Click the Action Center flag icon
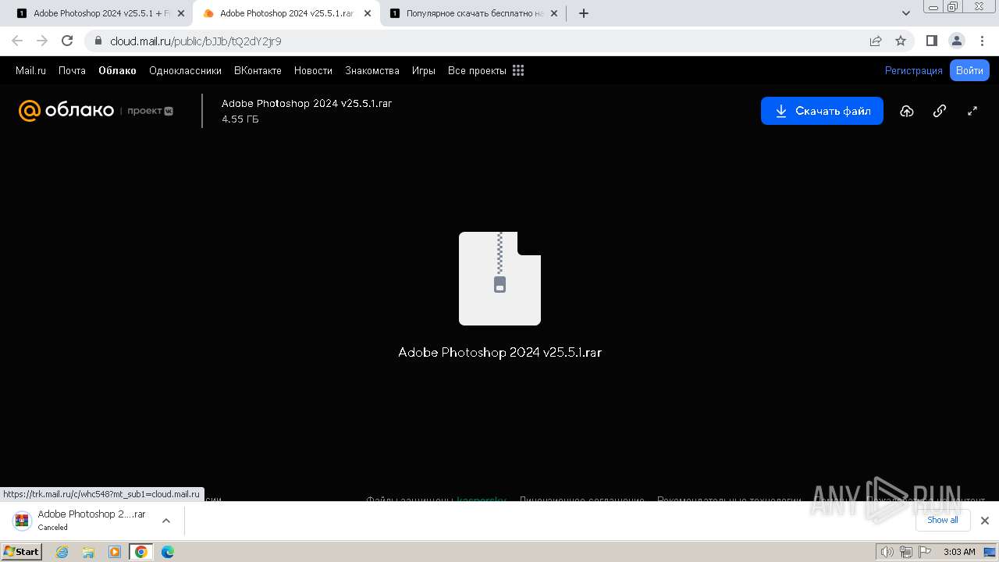999x562 pixels. (923, 552)
